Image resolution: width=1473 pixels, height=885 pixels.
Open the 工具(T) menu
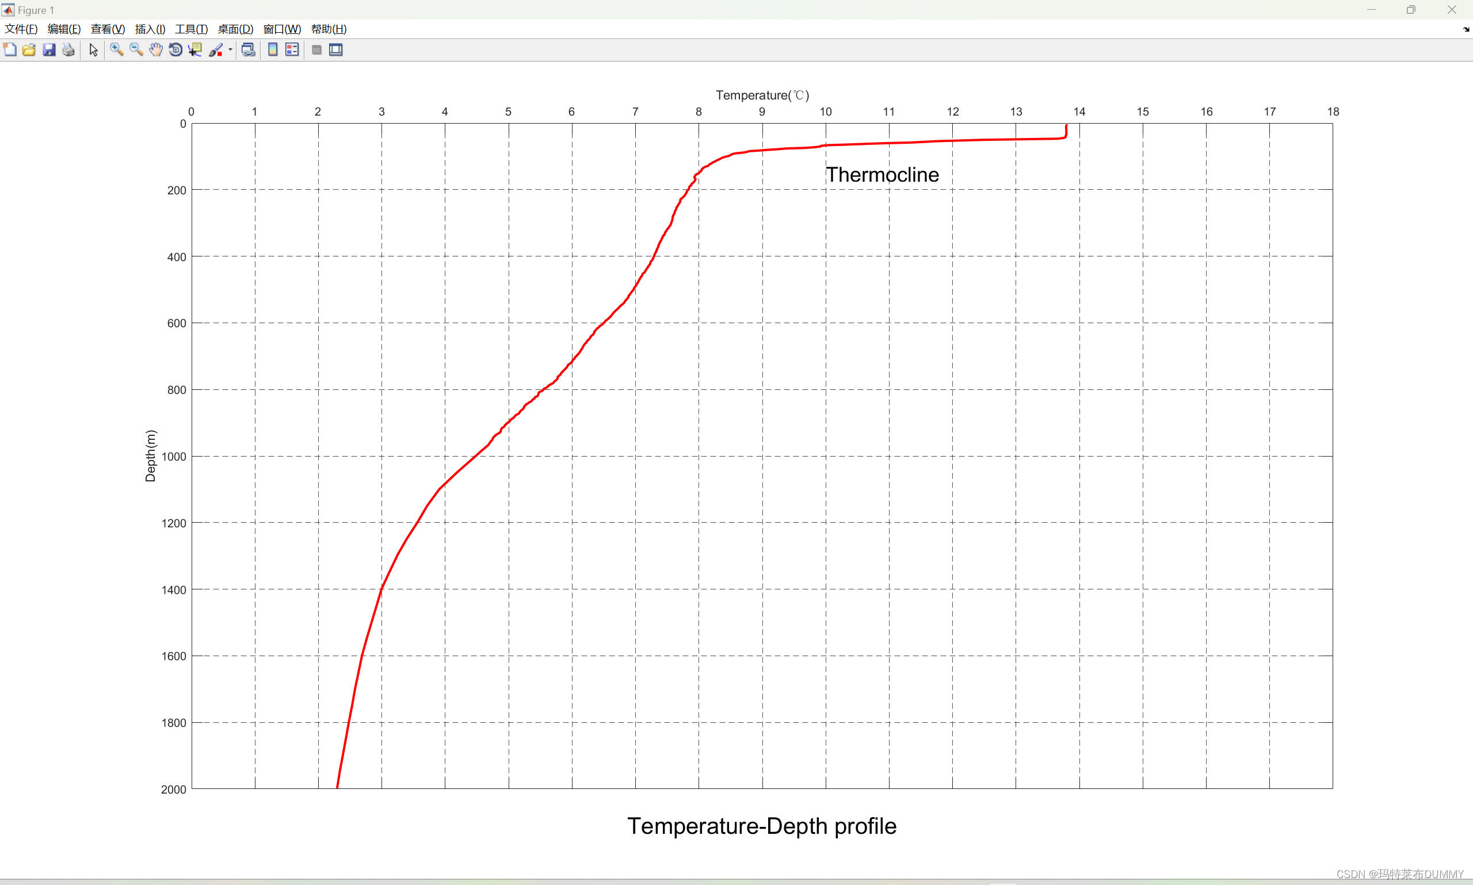[x=191, y=29]
